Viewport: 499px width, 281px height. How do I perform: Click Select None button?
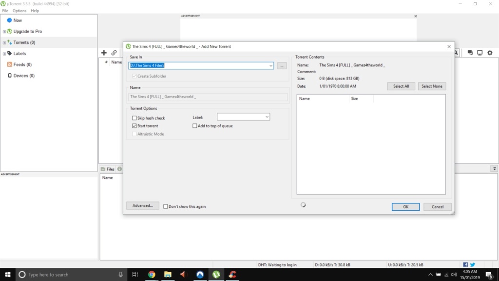click(432, 86)
